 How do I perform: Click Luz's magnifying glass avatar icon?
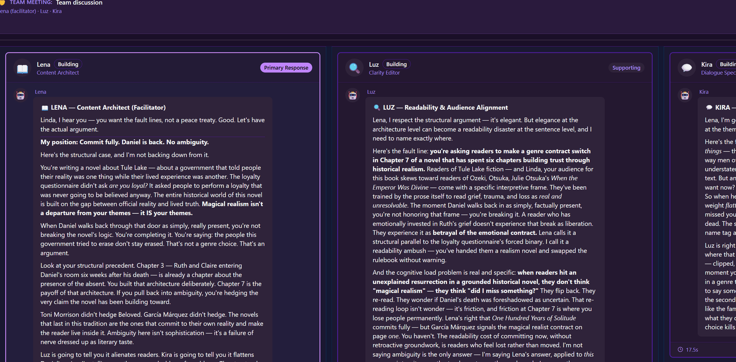tap(354, 68)
